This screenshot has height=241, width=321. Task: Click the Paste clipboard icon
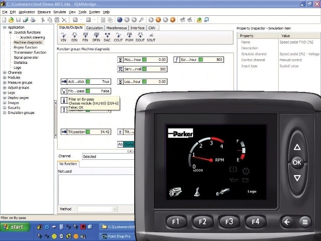coord(57,20)
